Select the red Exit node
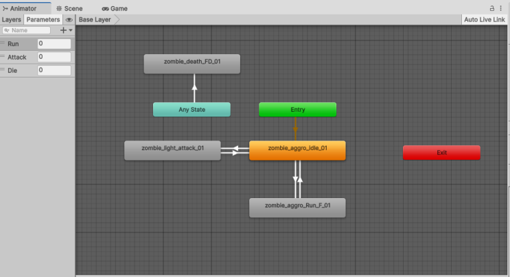Screen dimensions: 510x277 click(x=441, y=153)
